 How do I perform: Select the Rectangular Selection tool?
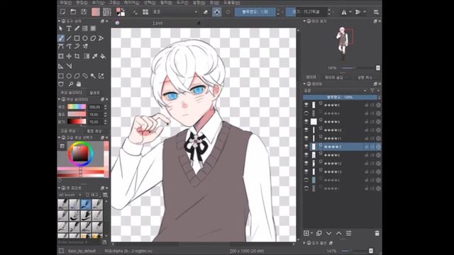(61, 76)
